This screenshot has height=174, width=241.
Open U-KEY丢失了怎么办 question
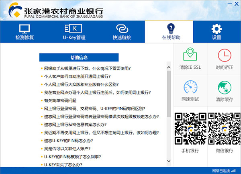click(x=63, y=165)
